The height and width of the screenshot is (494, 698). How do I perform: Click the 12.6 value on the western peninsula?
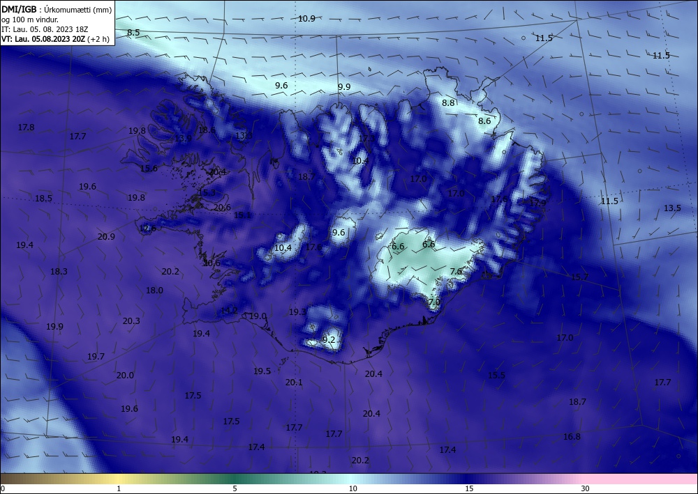(147, 229)
